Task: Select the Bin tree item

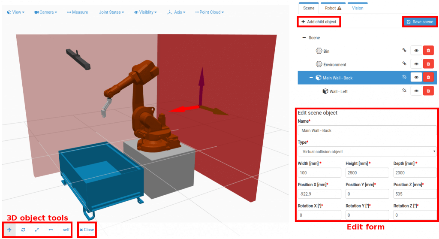Action: 326,51
